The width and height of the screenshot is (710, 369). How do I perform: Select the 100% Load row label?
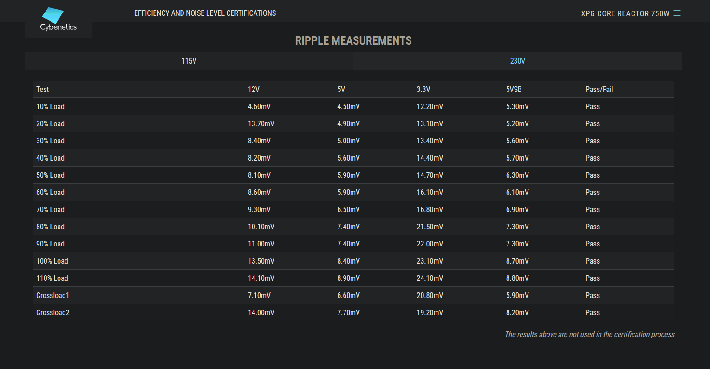tap(52, 261)
